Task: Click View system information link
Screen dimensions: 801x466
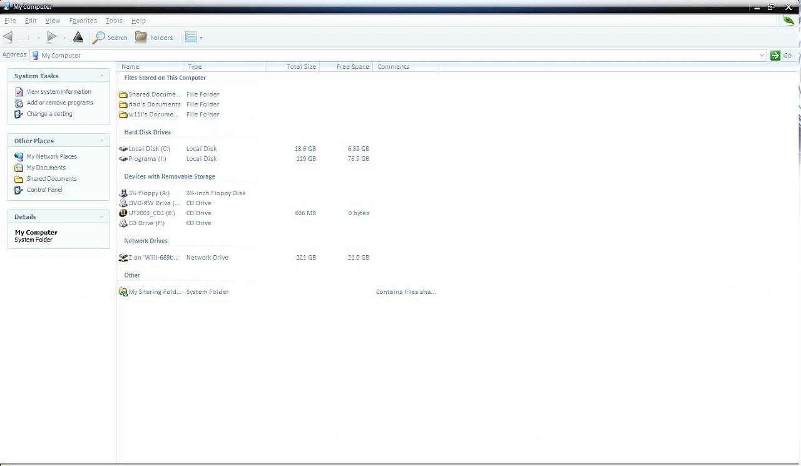Action: [59, 91]
